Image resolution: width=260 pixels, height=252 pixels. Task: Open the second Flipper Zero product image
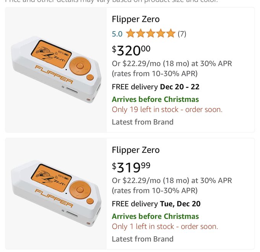(56, 194)
